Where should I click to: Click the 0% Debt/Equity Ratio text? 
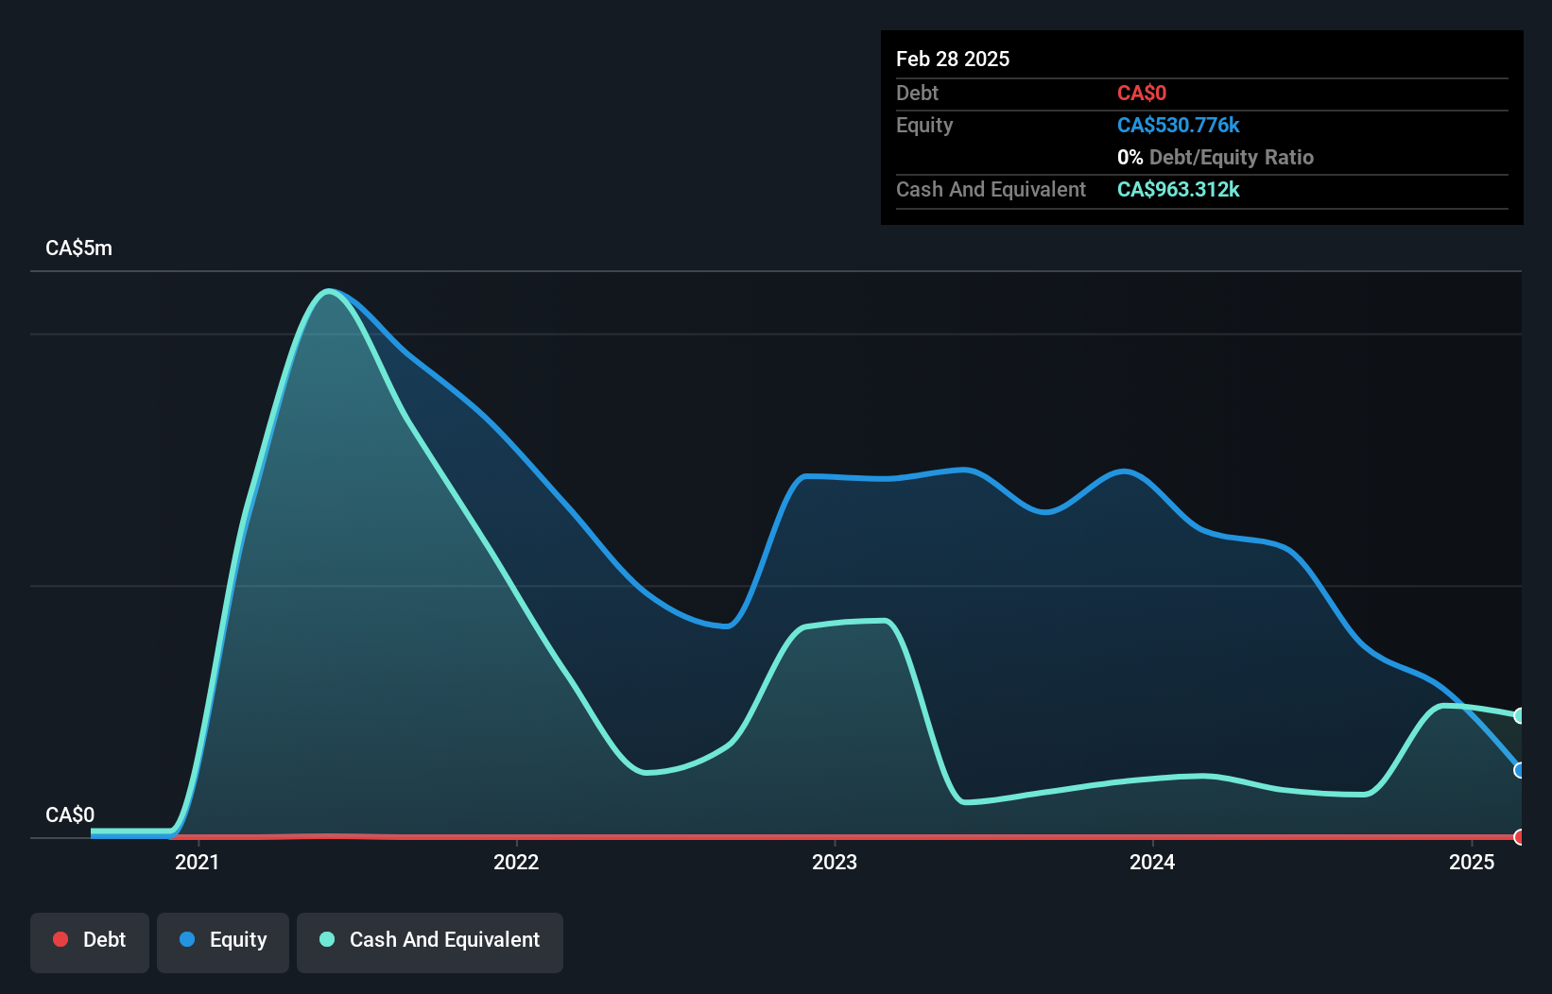[1216, 157]
